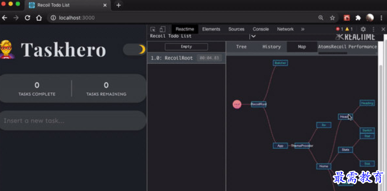This screenshot has height=191, width=387.
Task: Switch to the Reactime DevTools tab
Action: point(185,29)
